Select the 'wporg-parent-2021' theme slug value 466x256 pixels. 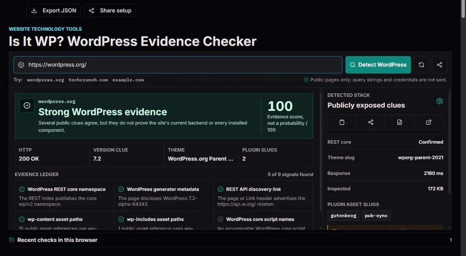click(x=421, y=158)
